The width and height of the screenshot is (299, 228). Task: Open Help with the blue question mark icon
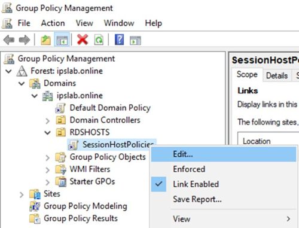click(119, 39)
